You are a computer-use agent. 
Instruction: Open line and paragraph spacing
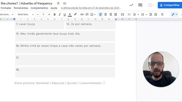(x=123, y=14)
